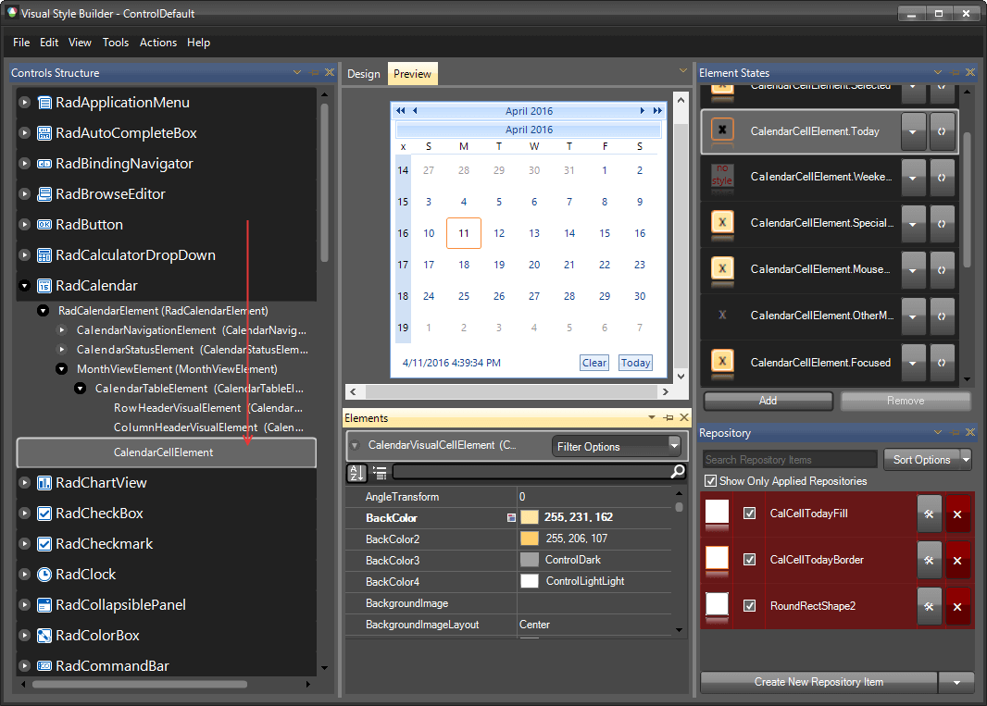Click inside the Search Repository Items field

coord(788,459)
